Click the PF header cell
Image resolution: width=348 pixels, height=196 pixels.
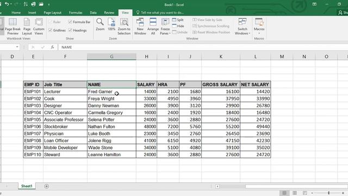190,85
